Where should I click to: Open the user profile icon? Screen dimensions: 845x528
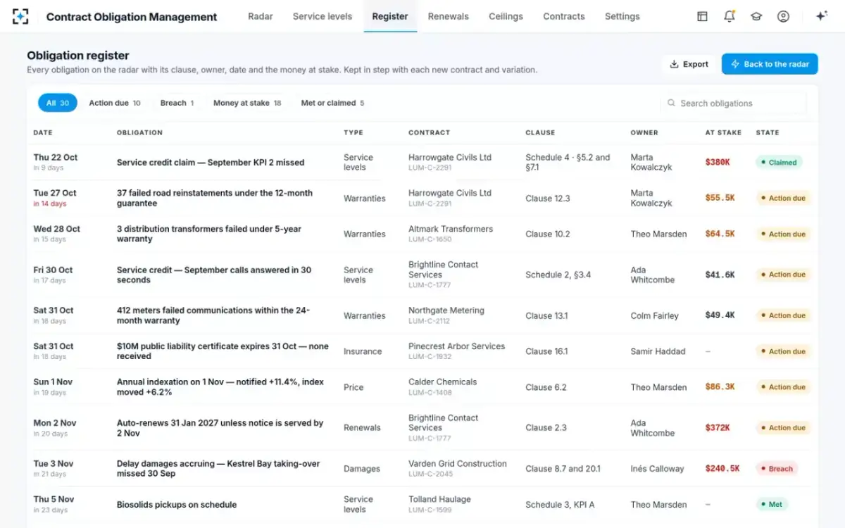(783, 16)
